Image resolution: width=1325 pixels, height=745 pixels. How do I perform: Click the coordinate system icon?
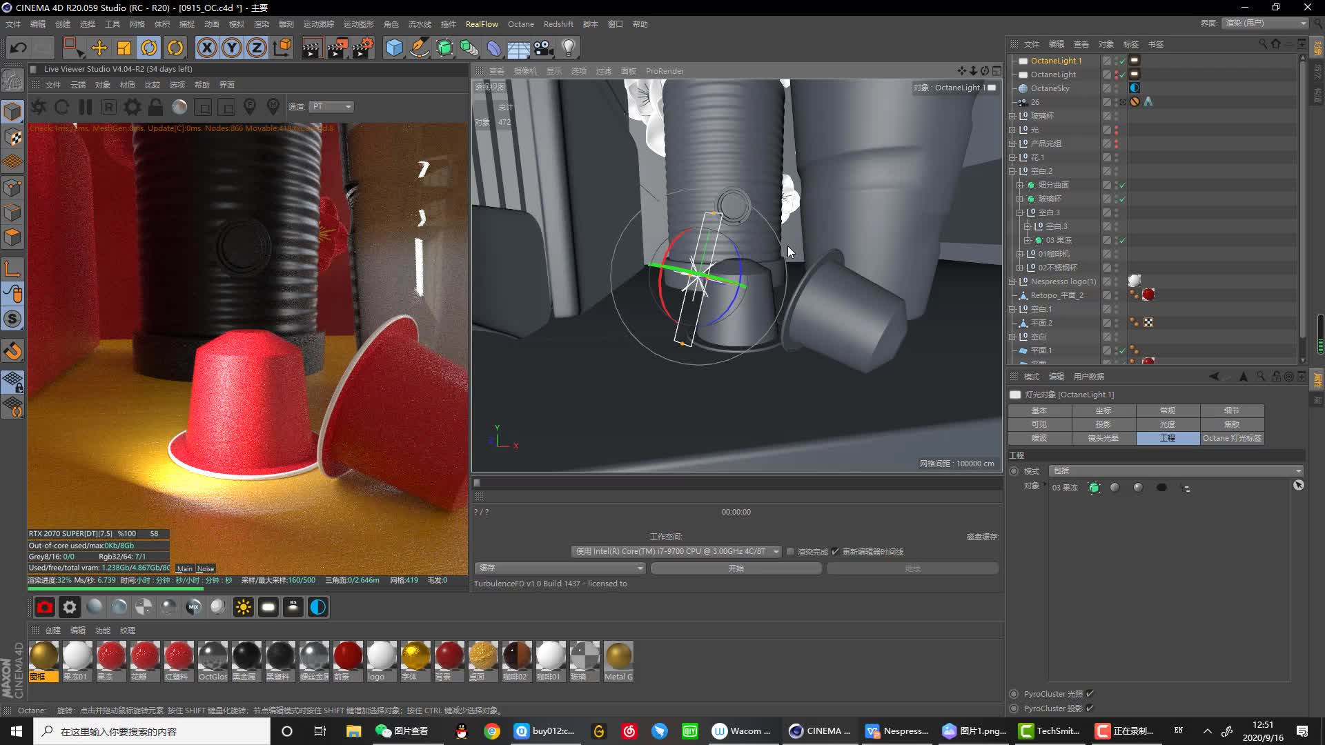click(x=282, y=48)
